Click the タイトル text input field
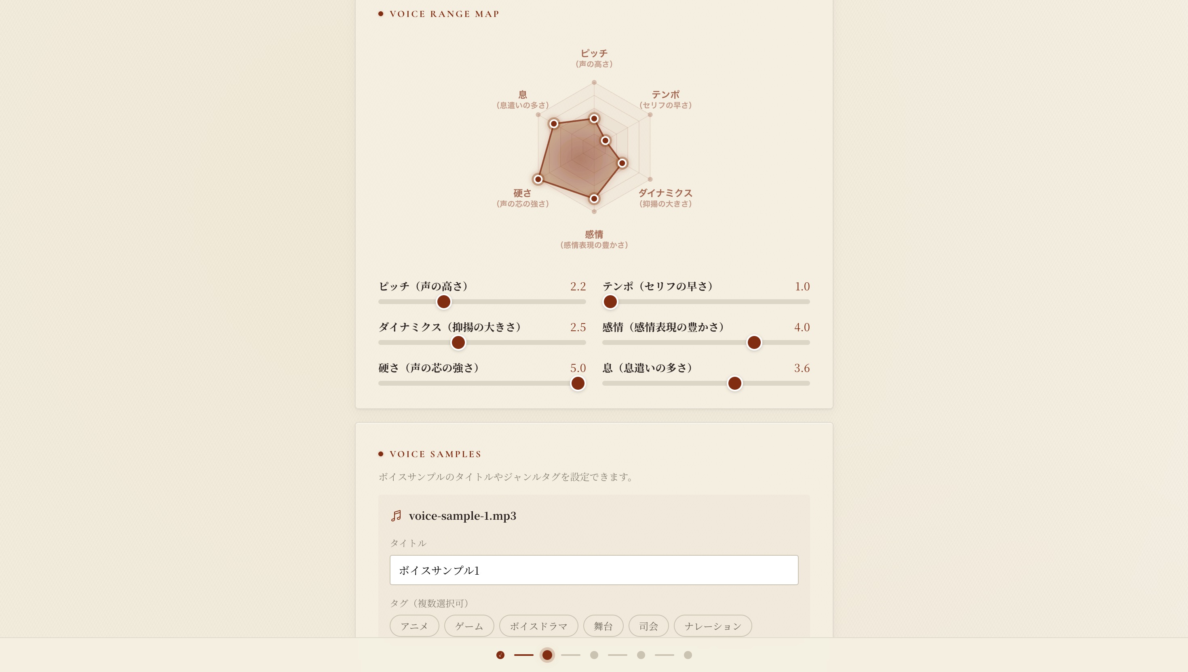Screen dimensions: 1188x672 (594, 570)
